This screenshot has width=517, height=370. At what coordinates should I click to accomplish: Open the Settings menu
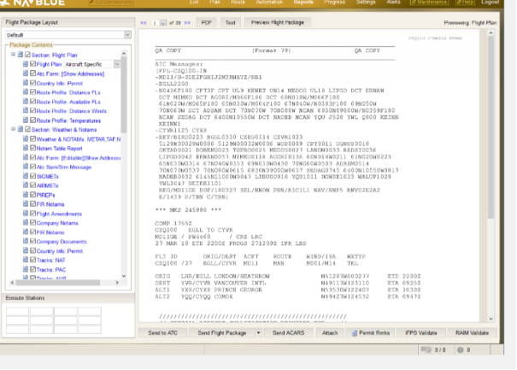tap(366, 3)
